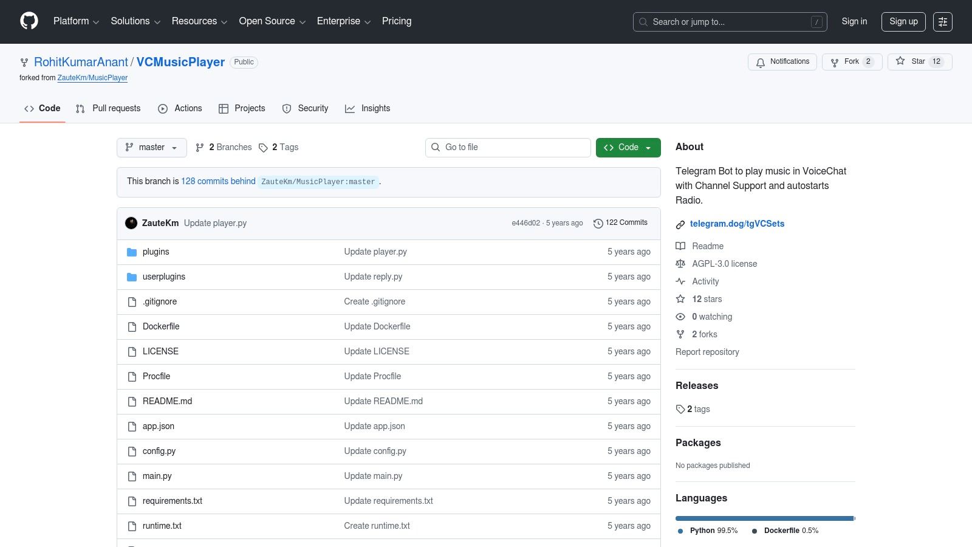Click the LICENSE file icon

tap(132, 352)
